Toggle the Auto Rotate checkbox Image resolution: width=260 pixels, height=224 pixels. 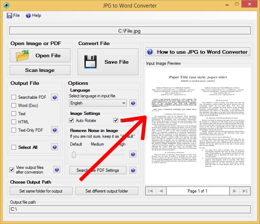[72, 121]
